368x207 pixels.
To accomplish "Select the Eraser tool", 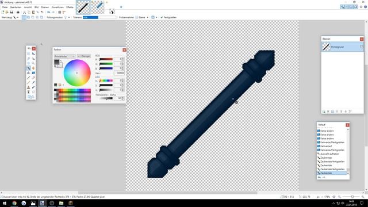I will (x=33, y=78).
